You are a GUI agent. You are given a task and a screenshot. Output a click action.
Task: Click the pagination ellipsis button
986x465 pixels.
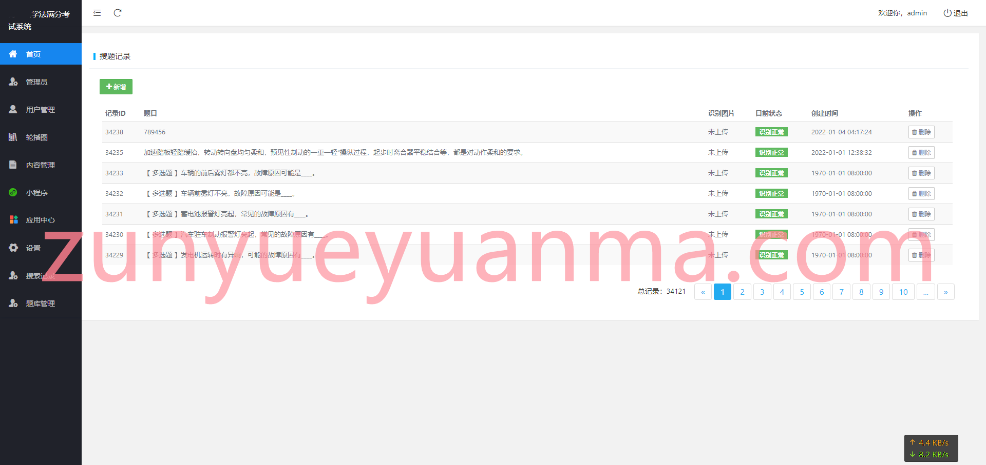point(925,292)
